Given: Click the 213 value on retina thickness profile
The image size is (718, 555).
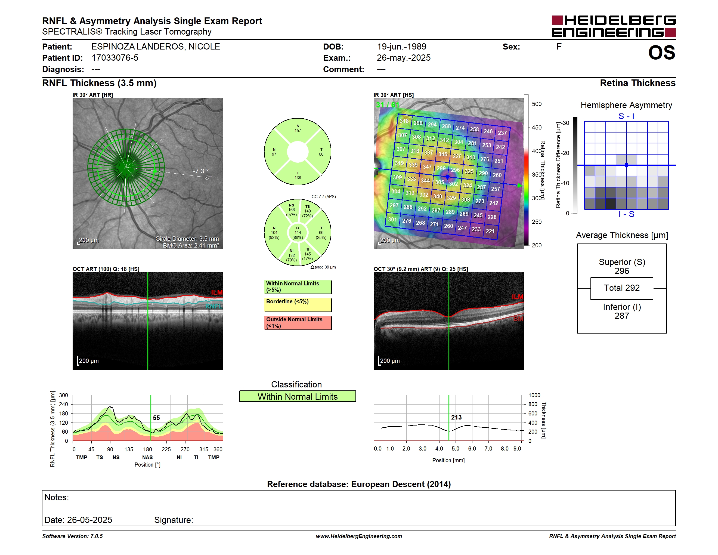Looking at the screenshot, I should tap(456, 417).
